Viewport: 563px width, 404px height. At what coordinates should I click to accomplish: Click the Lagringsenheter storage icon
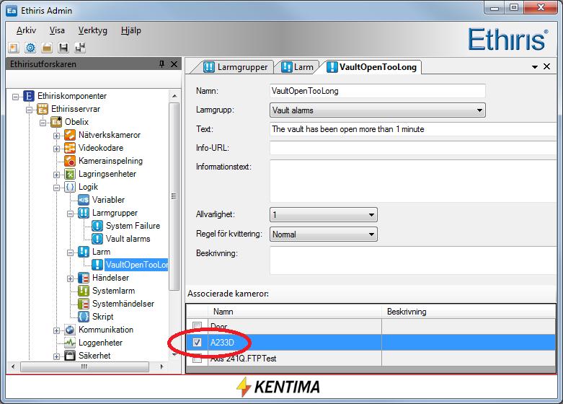click(x=70, y=174)
